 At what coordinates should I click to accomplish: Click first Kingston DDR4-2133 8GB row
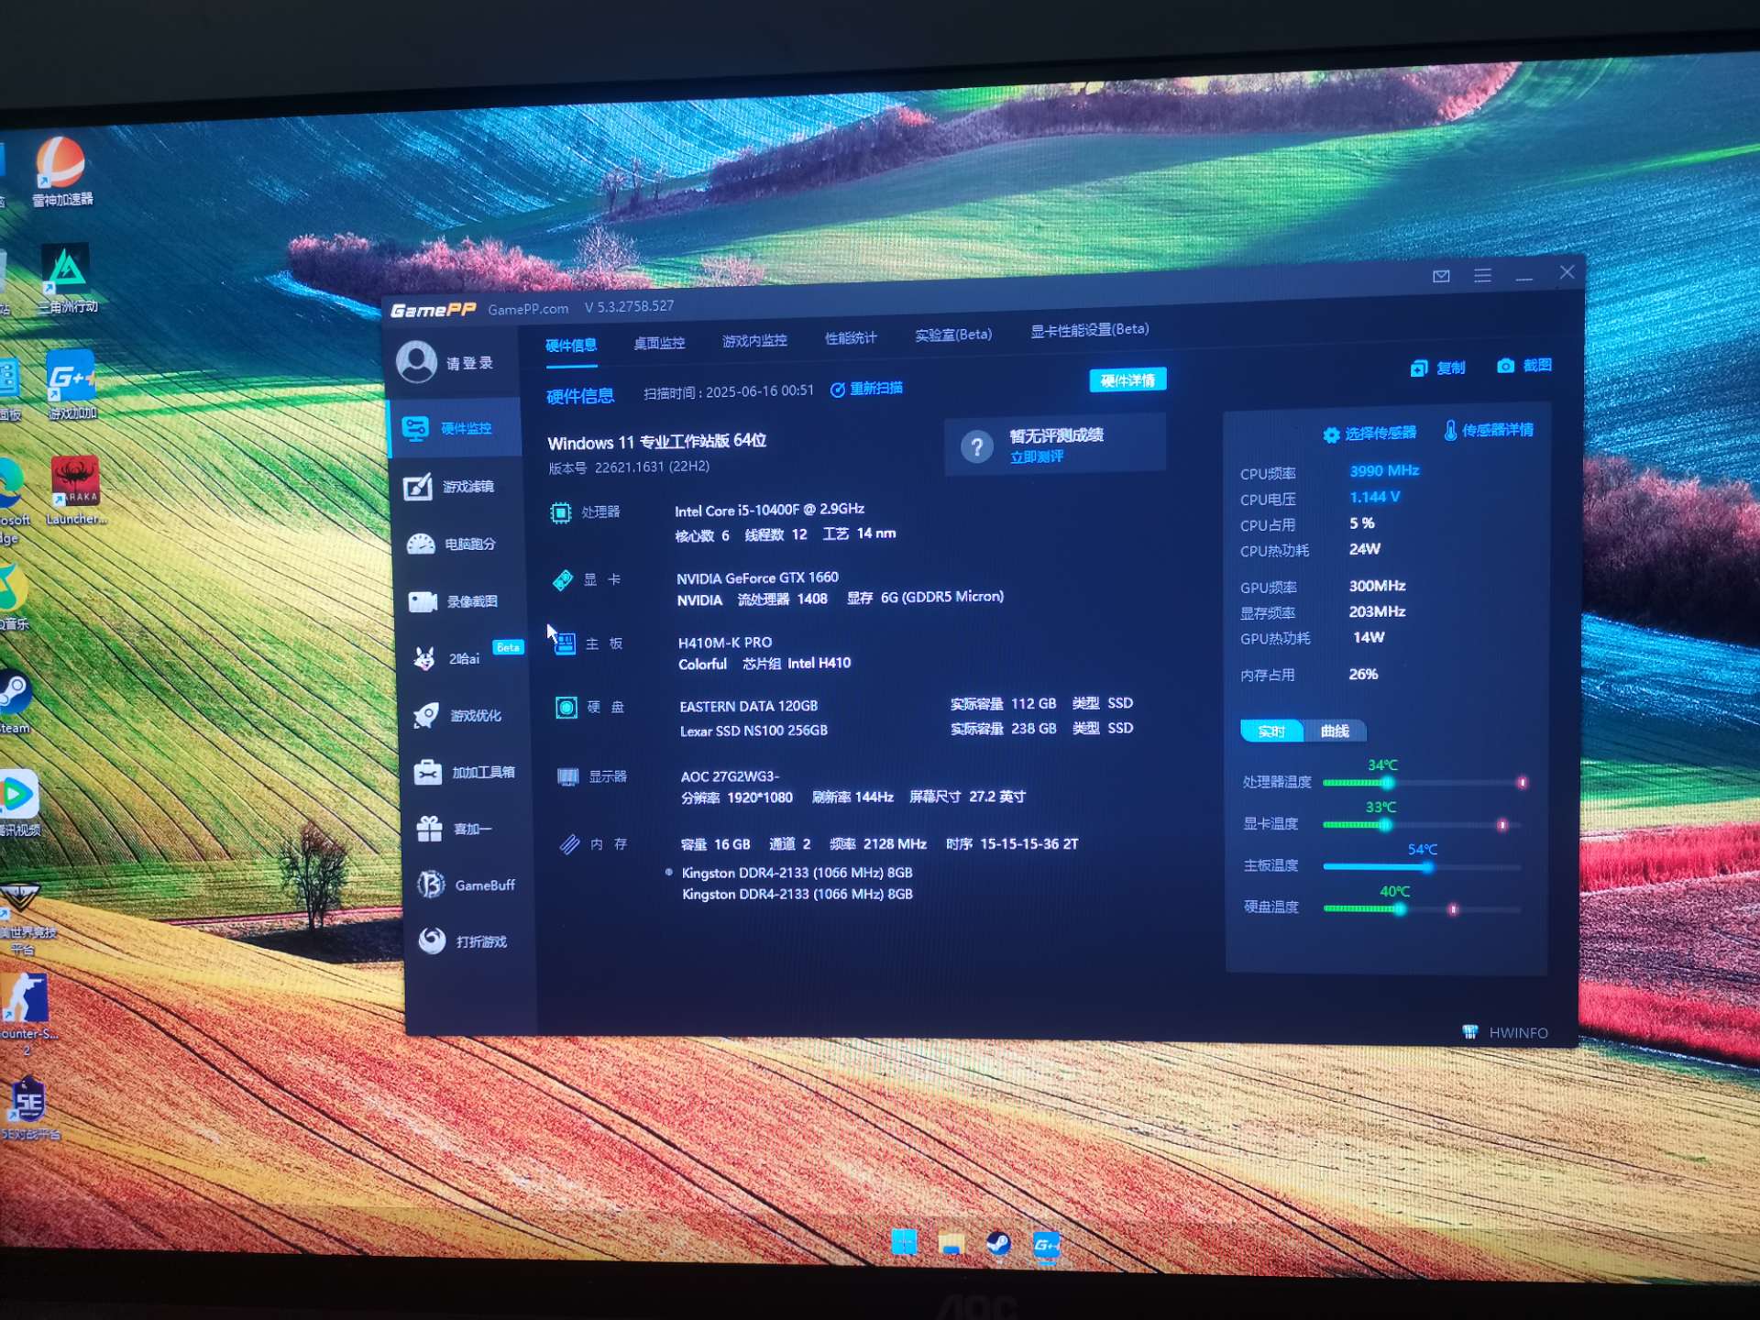coord(797,873)
